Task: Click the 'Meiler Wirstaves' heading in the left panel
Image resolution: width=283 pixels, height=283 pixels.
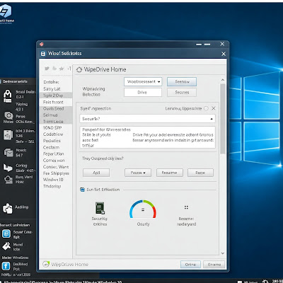Action: pos(16,258)
